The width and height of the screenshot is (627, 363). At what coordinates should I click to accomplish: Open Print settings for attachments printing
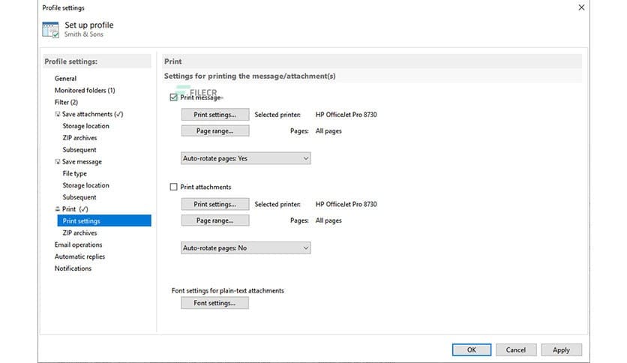coord(215,204)
